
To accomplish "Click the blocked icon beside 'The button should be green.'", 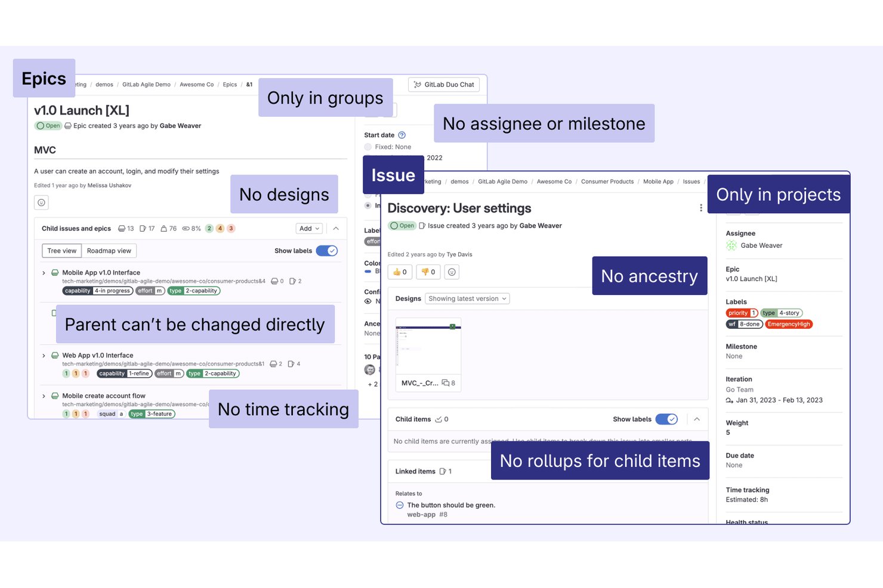I will [400, 505].
